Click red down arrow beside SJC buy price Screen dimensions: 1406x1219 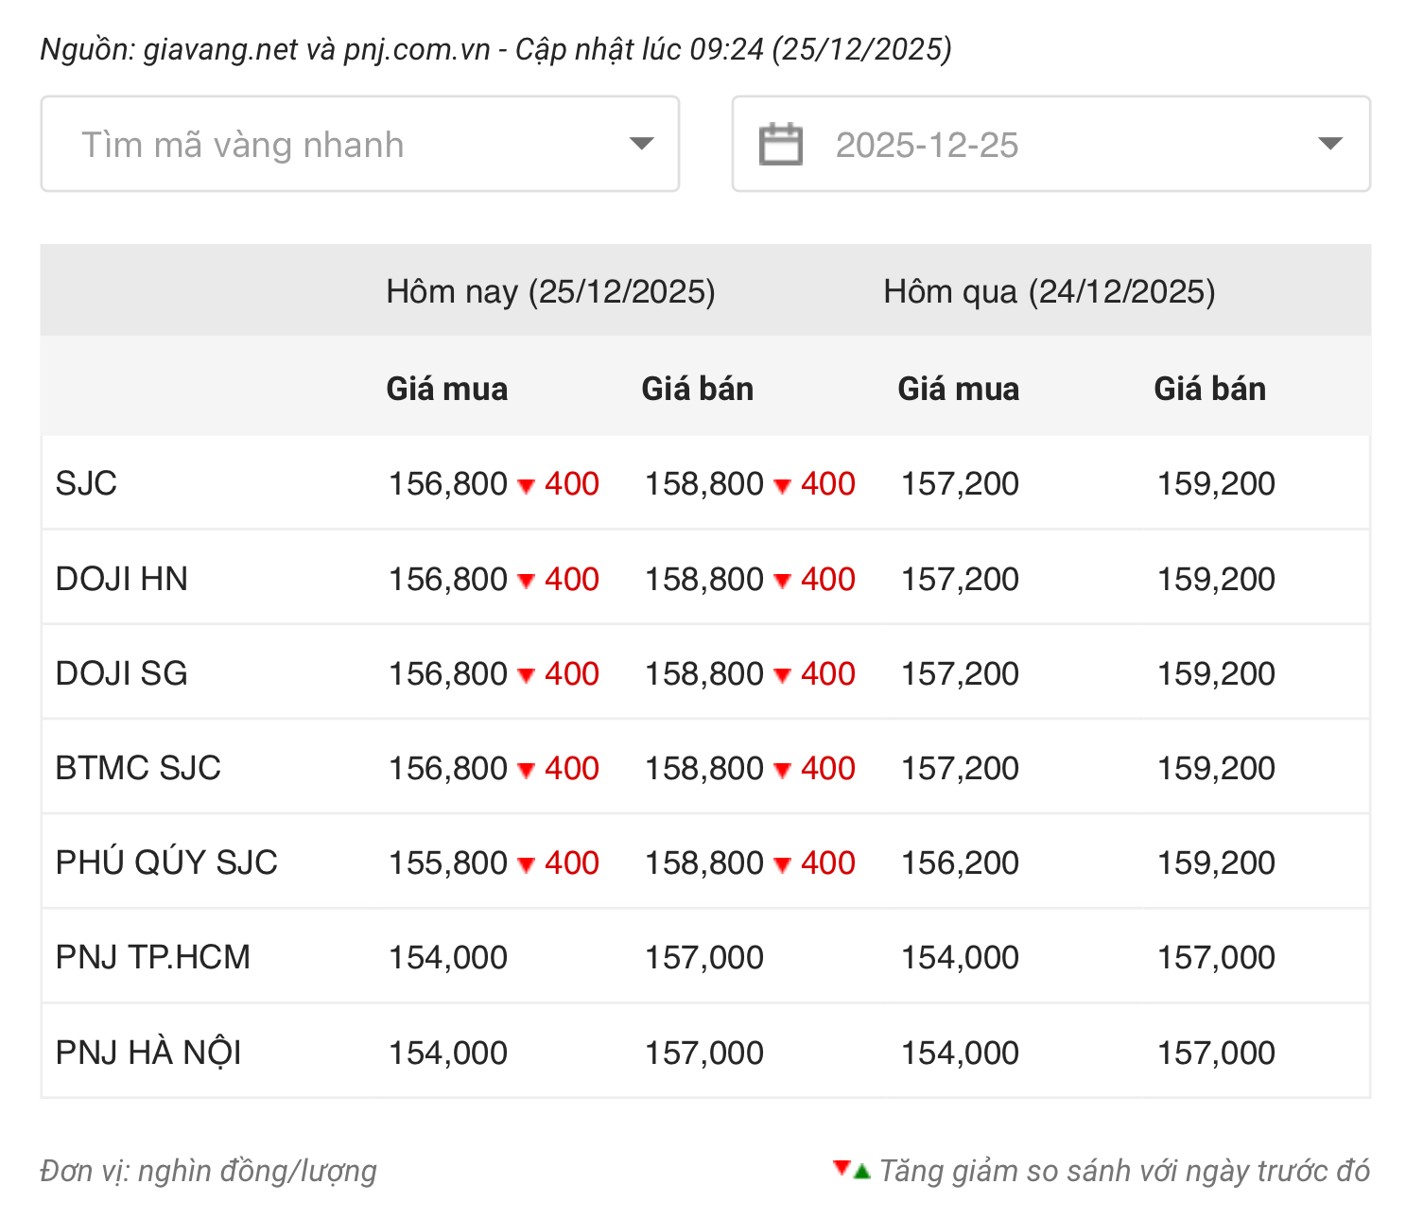(527, 486)
